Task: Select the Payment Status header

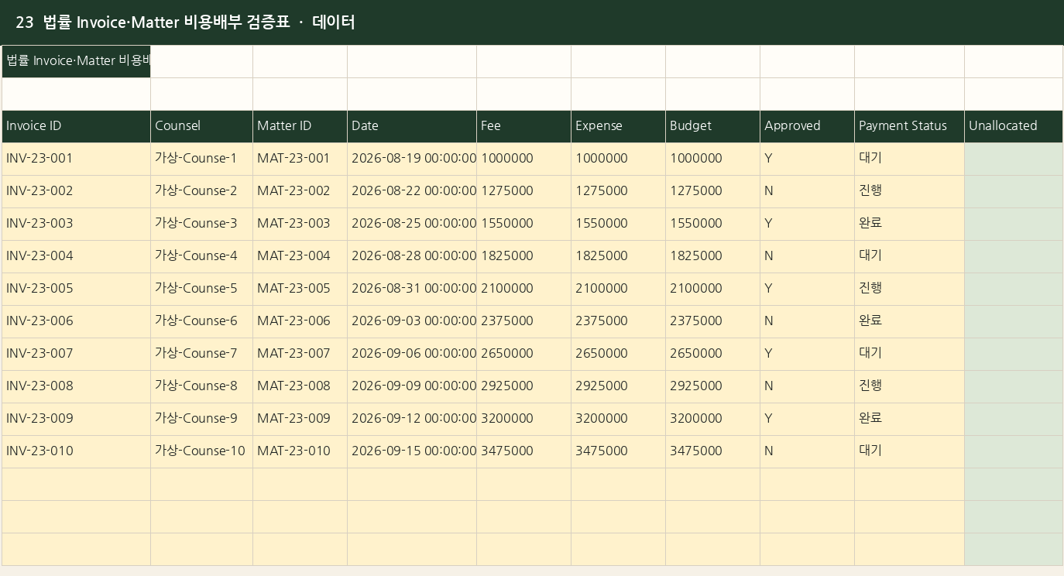Action: [909, 126]
